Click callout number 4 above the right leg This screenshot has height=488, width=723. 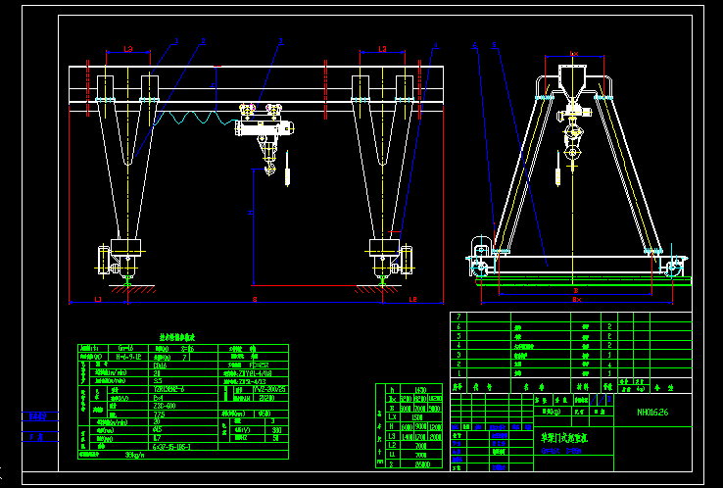tap(436, 46)
